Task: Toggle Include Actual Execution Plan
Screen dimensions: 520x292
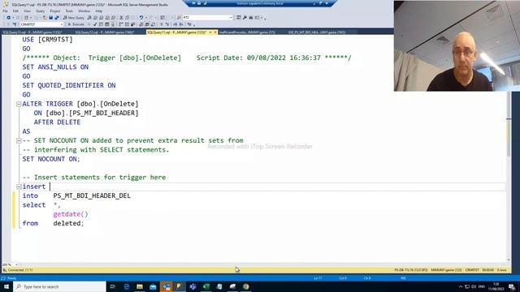Action: click(x=120, y=24)
